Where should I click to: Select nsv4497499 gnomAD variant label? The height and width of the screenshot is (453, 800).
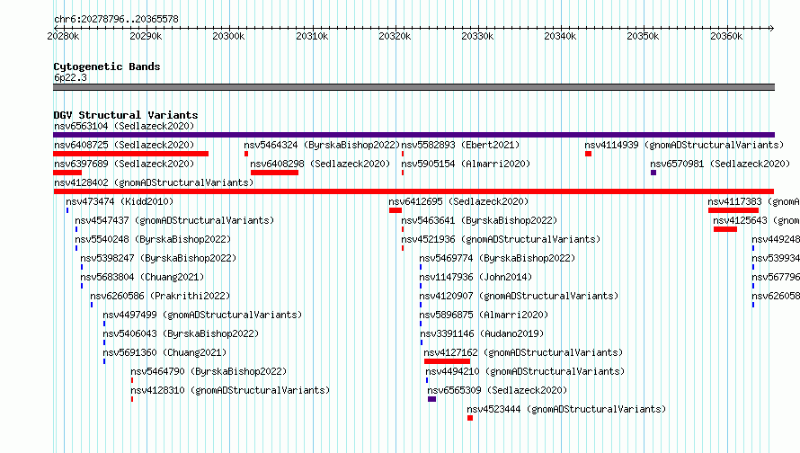pyautogui.click(x=202, y=315)
